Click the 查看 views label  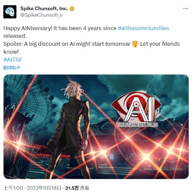(84, 188)
